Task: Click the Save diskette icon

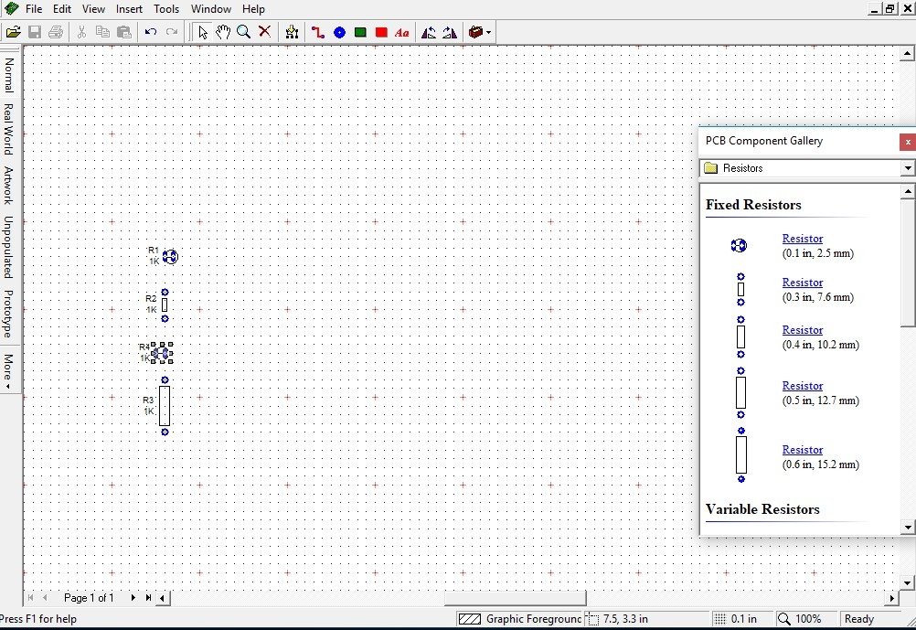Action: (35, 32)
